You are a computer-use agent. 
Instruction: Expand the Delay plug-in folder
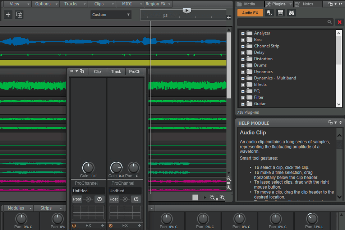click(243, 52)
